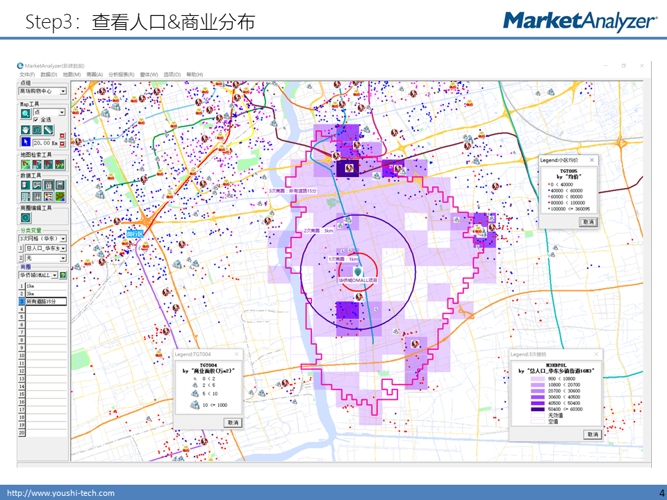Open the 地图(M) menu
The image size is (667, 500).
coord(72,75)
